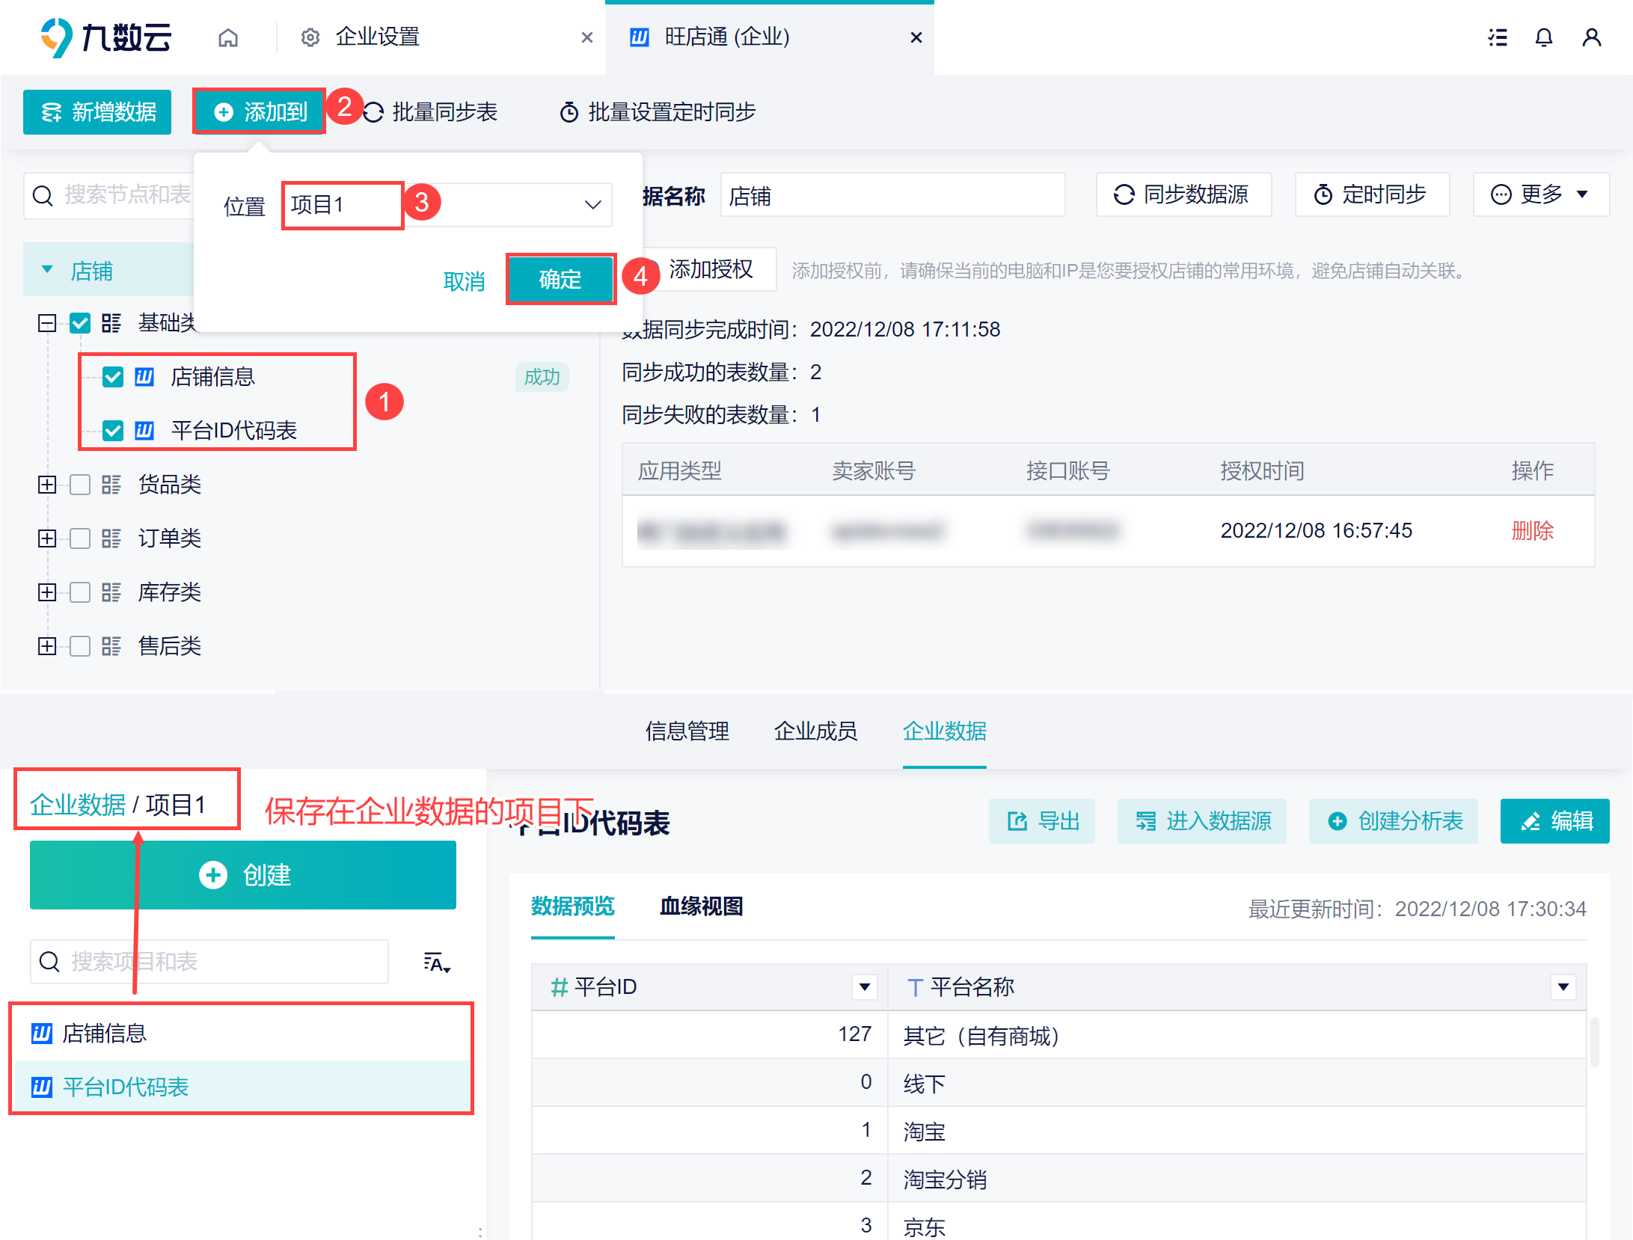Click the 删除 link

(1532, 531)
